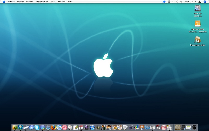Launch Keynote podium icon in the Dock
209x131 pixels.
142,128
